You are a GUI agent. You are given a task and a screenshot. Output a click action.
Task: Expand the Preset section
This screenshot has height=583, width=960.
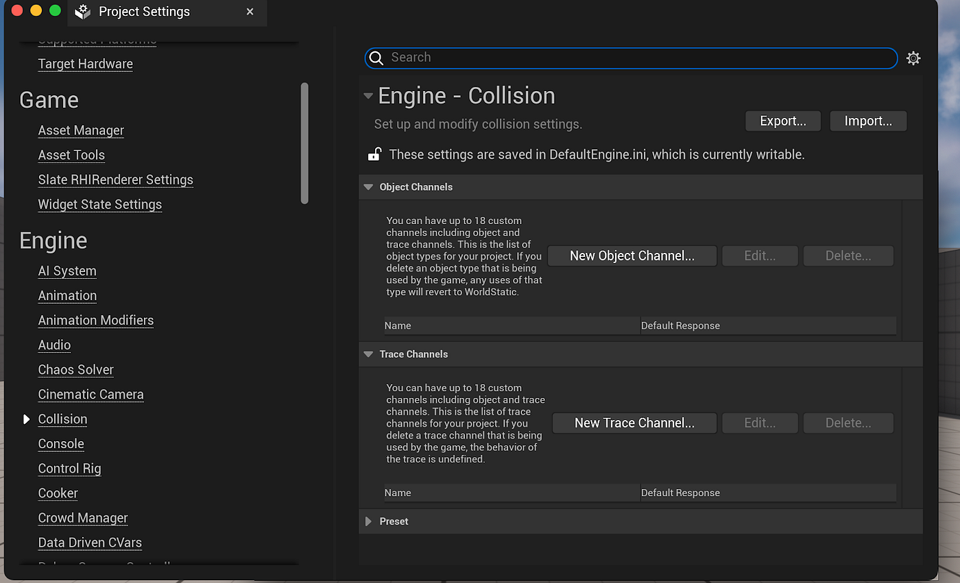(x=368, y=521)
